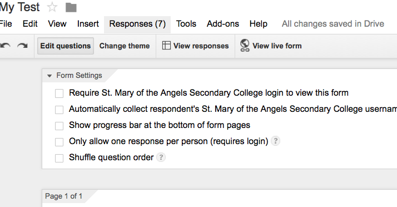The height and width of the screenshot is (207, 397).
Task: Click the undo arrow icon
Action: click(6, 46)
